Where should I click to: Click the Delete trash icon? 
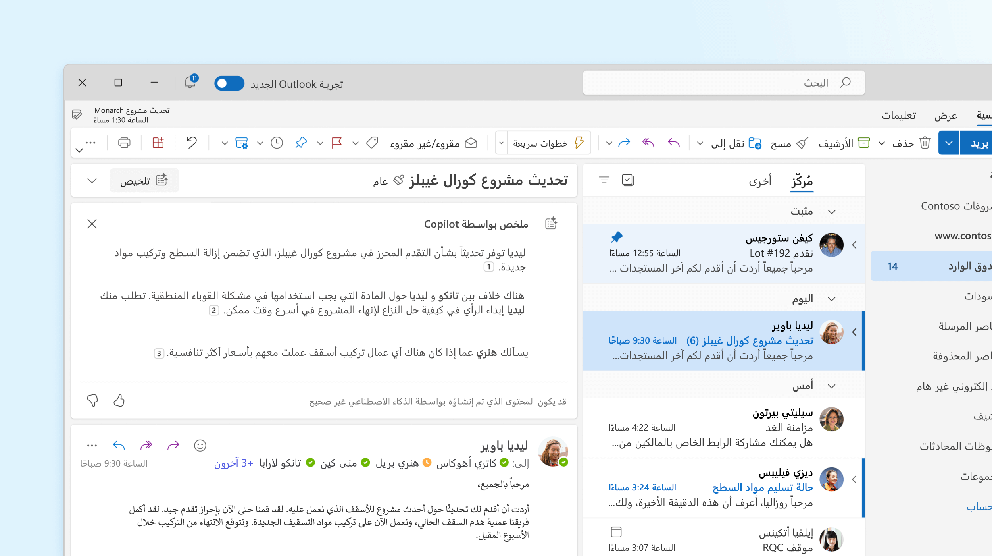coord(925,143)
